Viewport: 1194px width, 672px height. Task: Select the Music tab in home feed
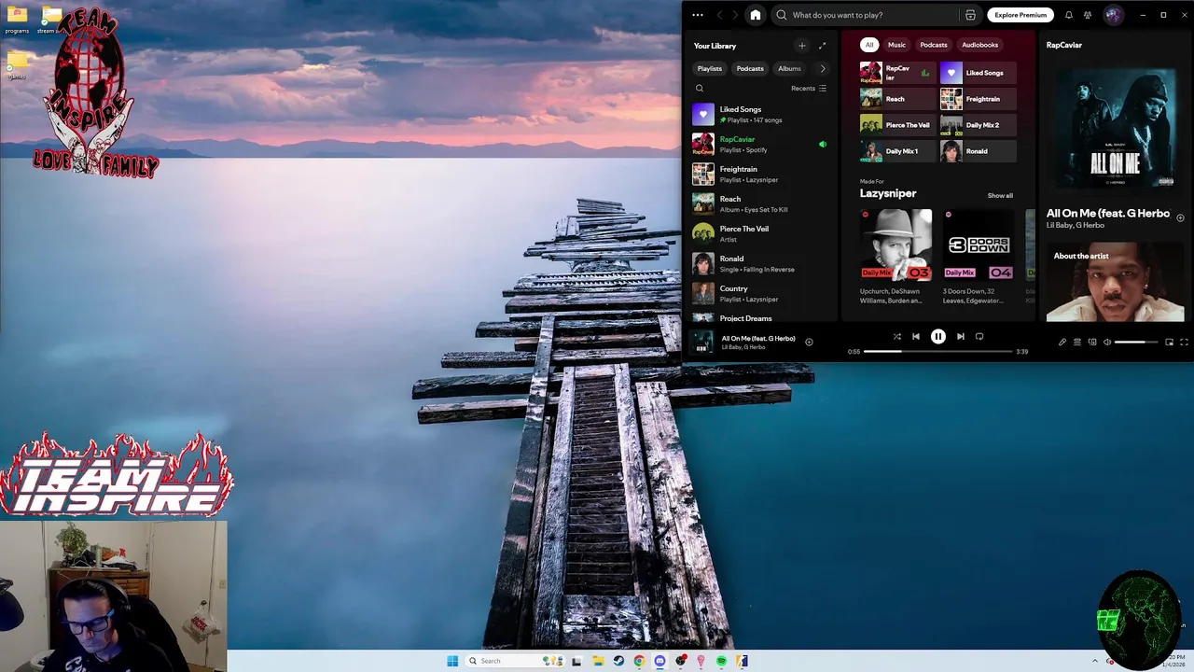coord(896,45)
